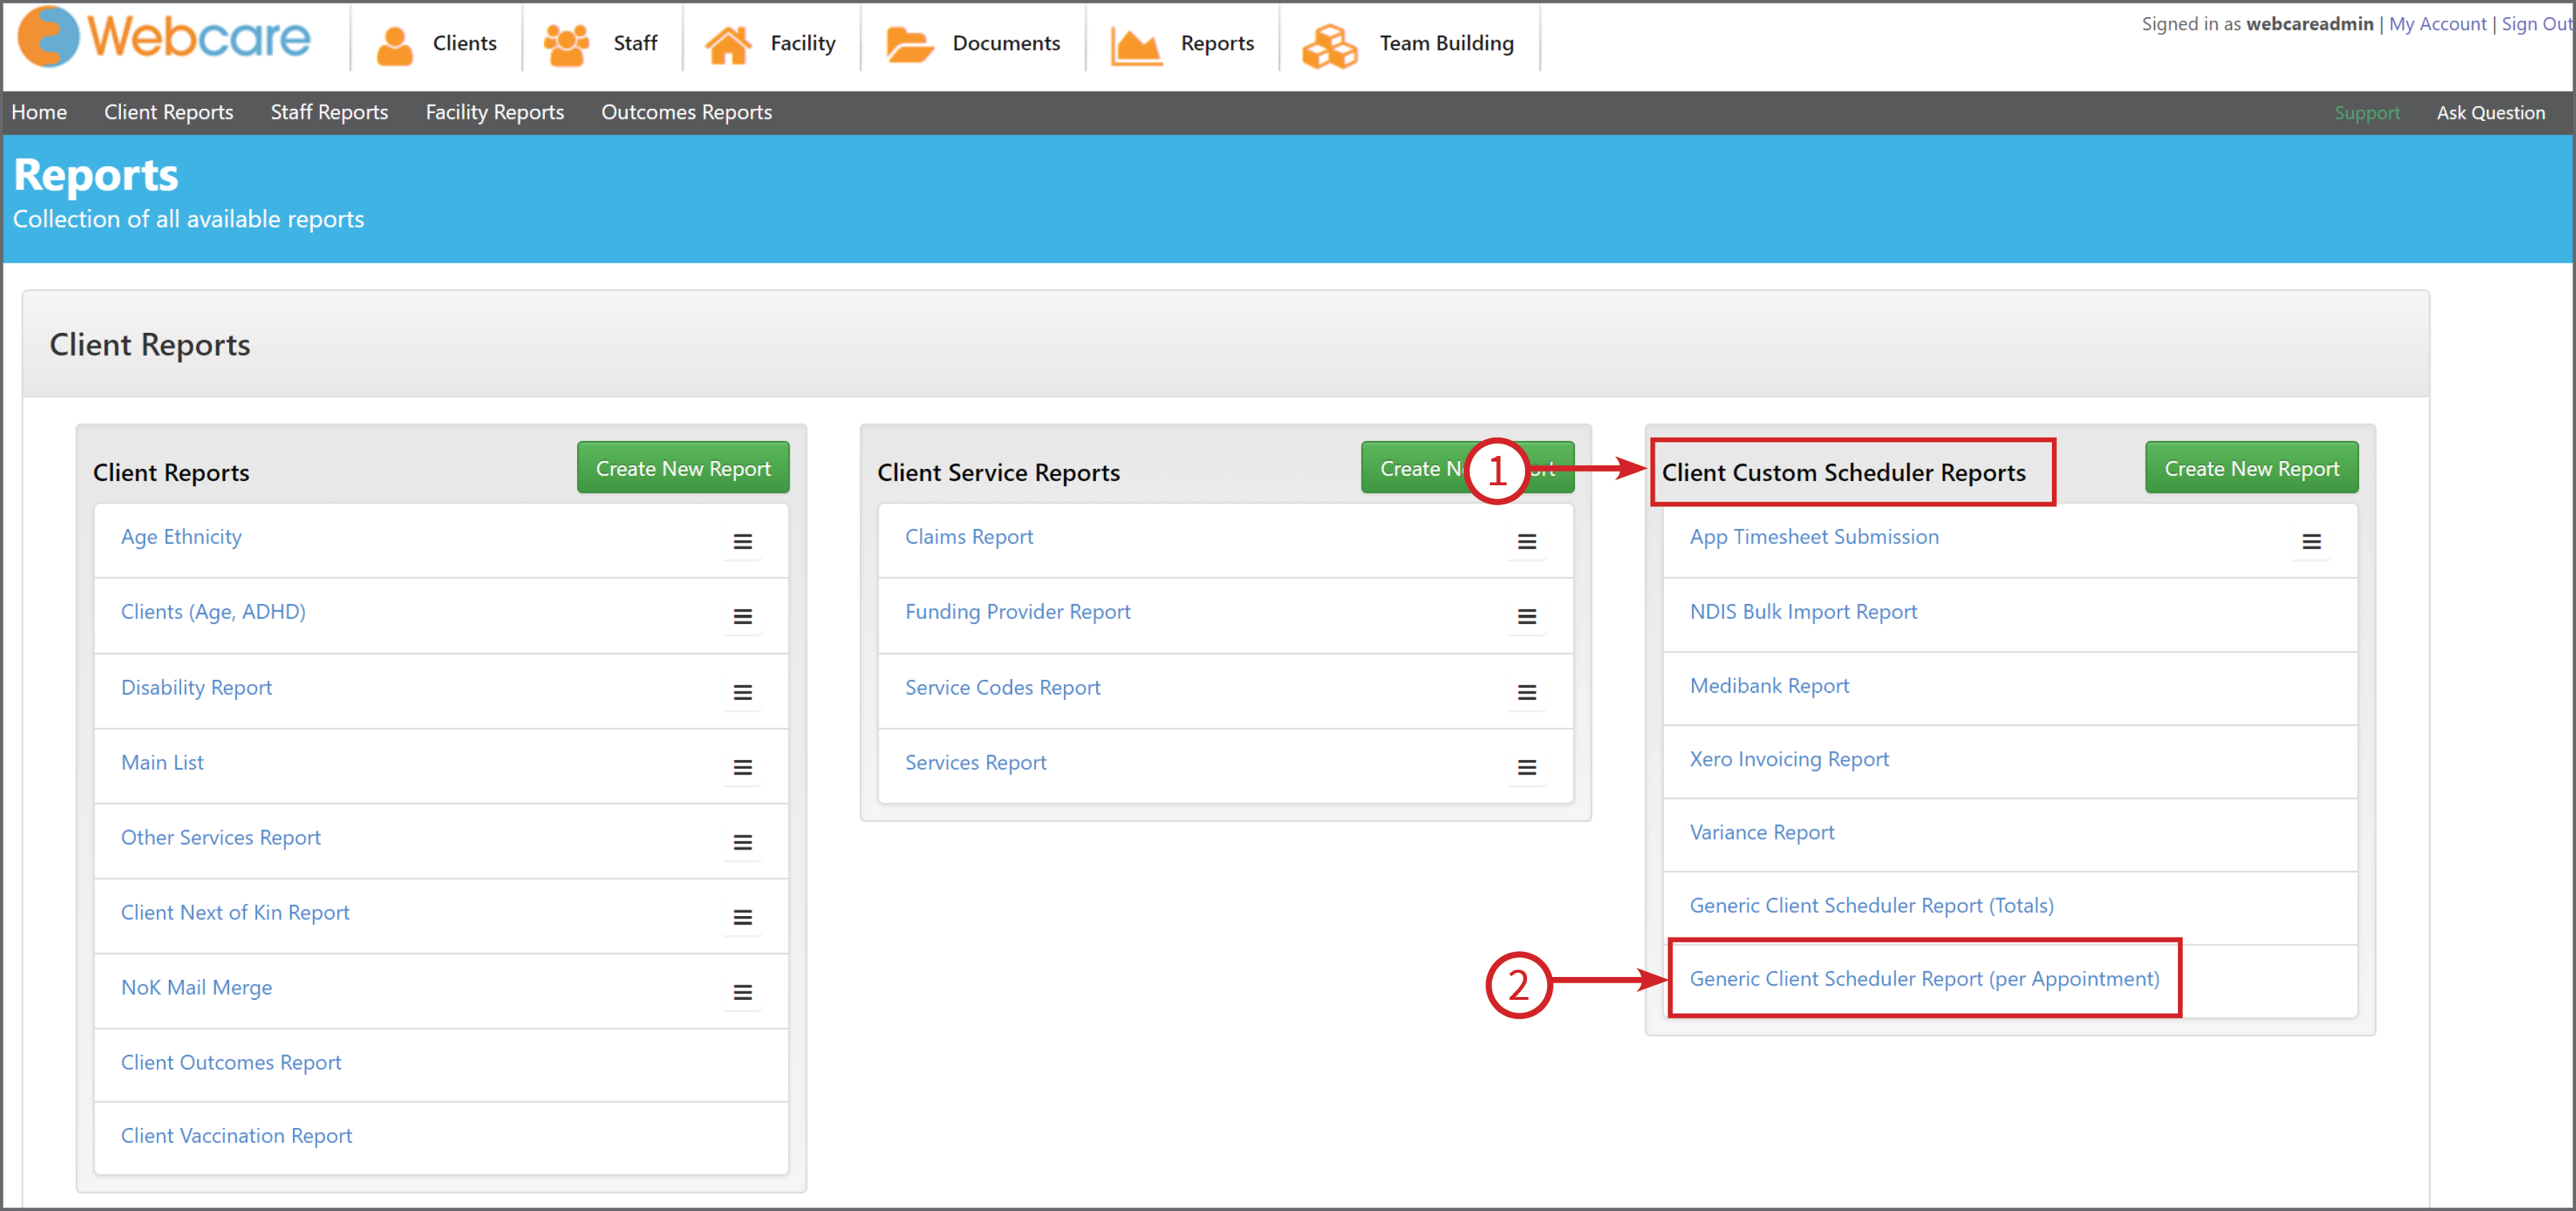Click the Sign Out link
2576x1211 pixels.
tap(2536, 24)
